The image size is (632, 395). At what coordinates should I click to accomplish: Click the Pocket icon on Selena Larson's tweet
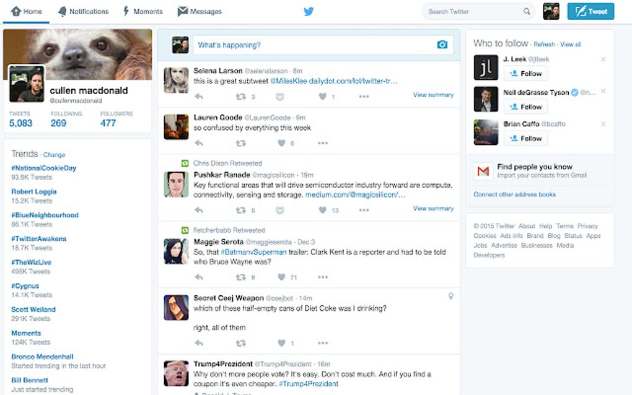[x=279, y=97]
